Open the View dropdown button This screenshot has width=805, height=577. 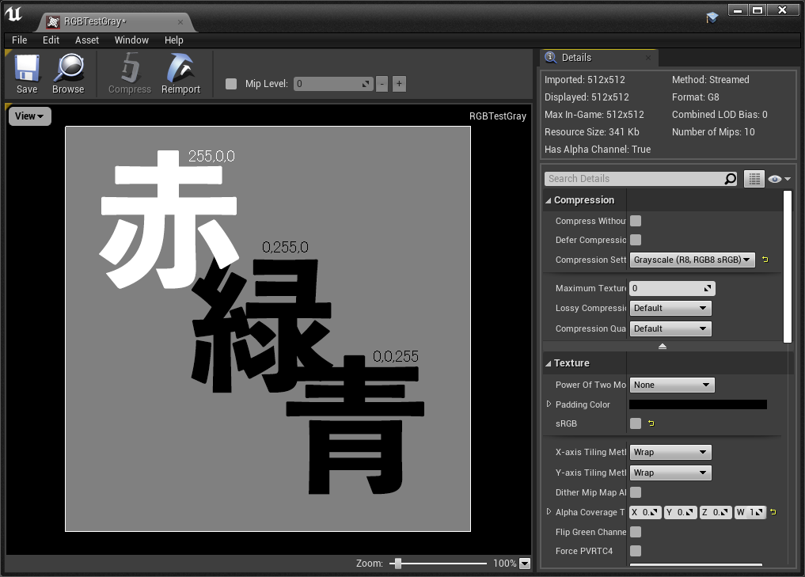coord(30,116)
